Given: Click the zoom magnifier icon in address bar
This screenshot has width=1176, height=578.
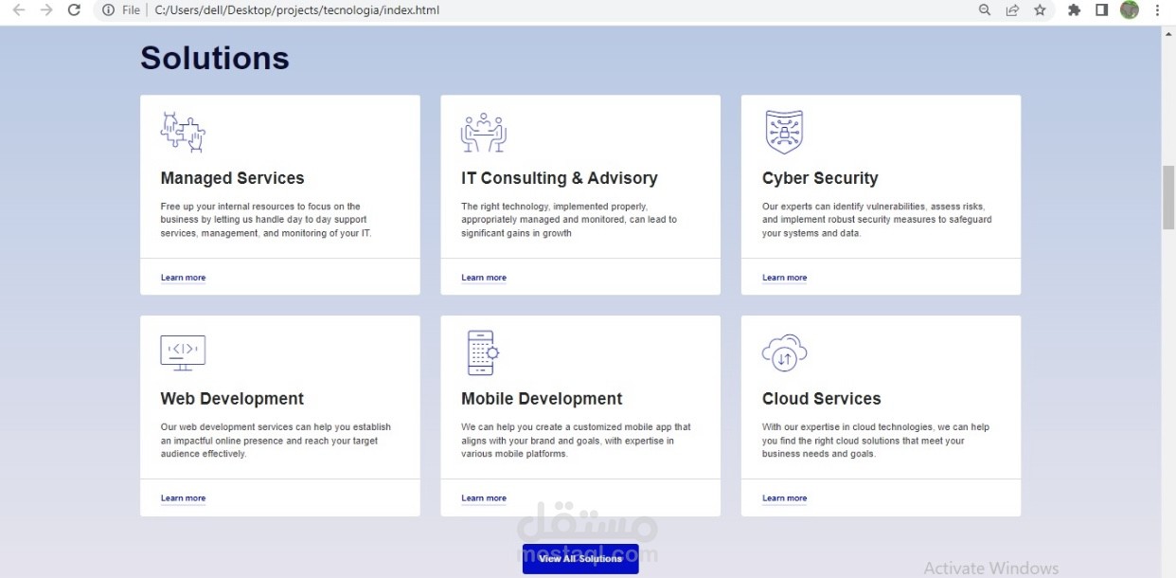Looking at the screenshot, I should [x=985, y=10].
